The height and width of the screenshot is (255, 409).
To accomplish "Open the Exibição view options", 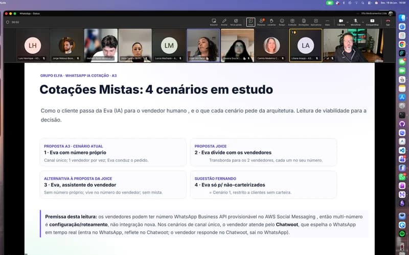I will click(x=292, y=22).
